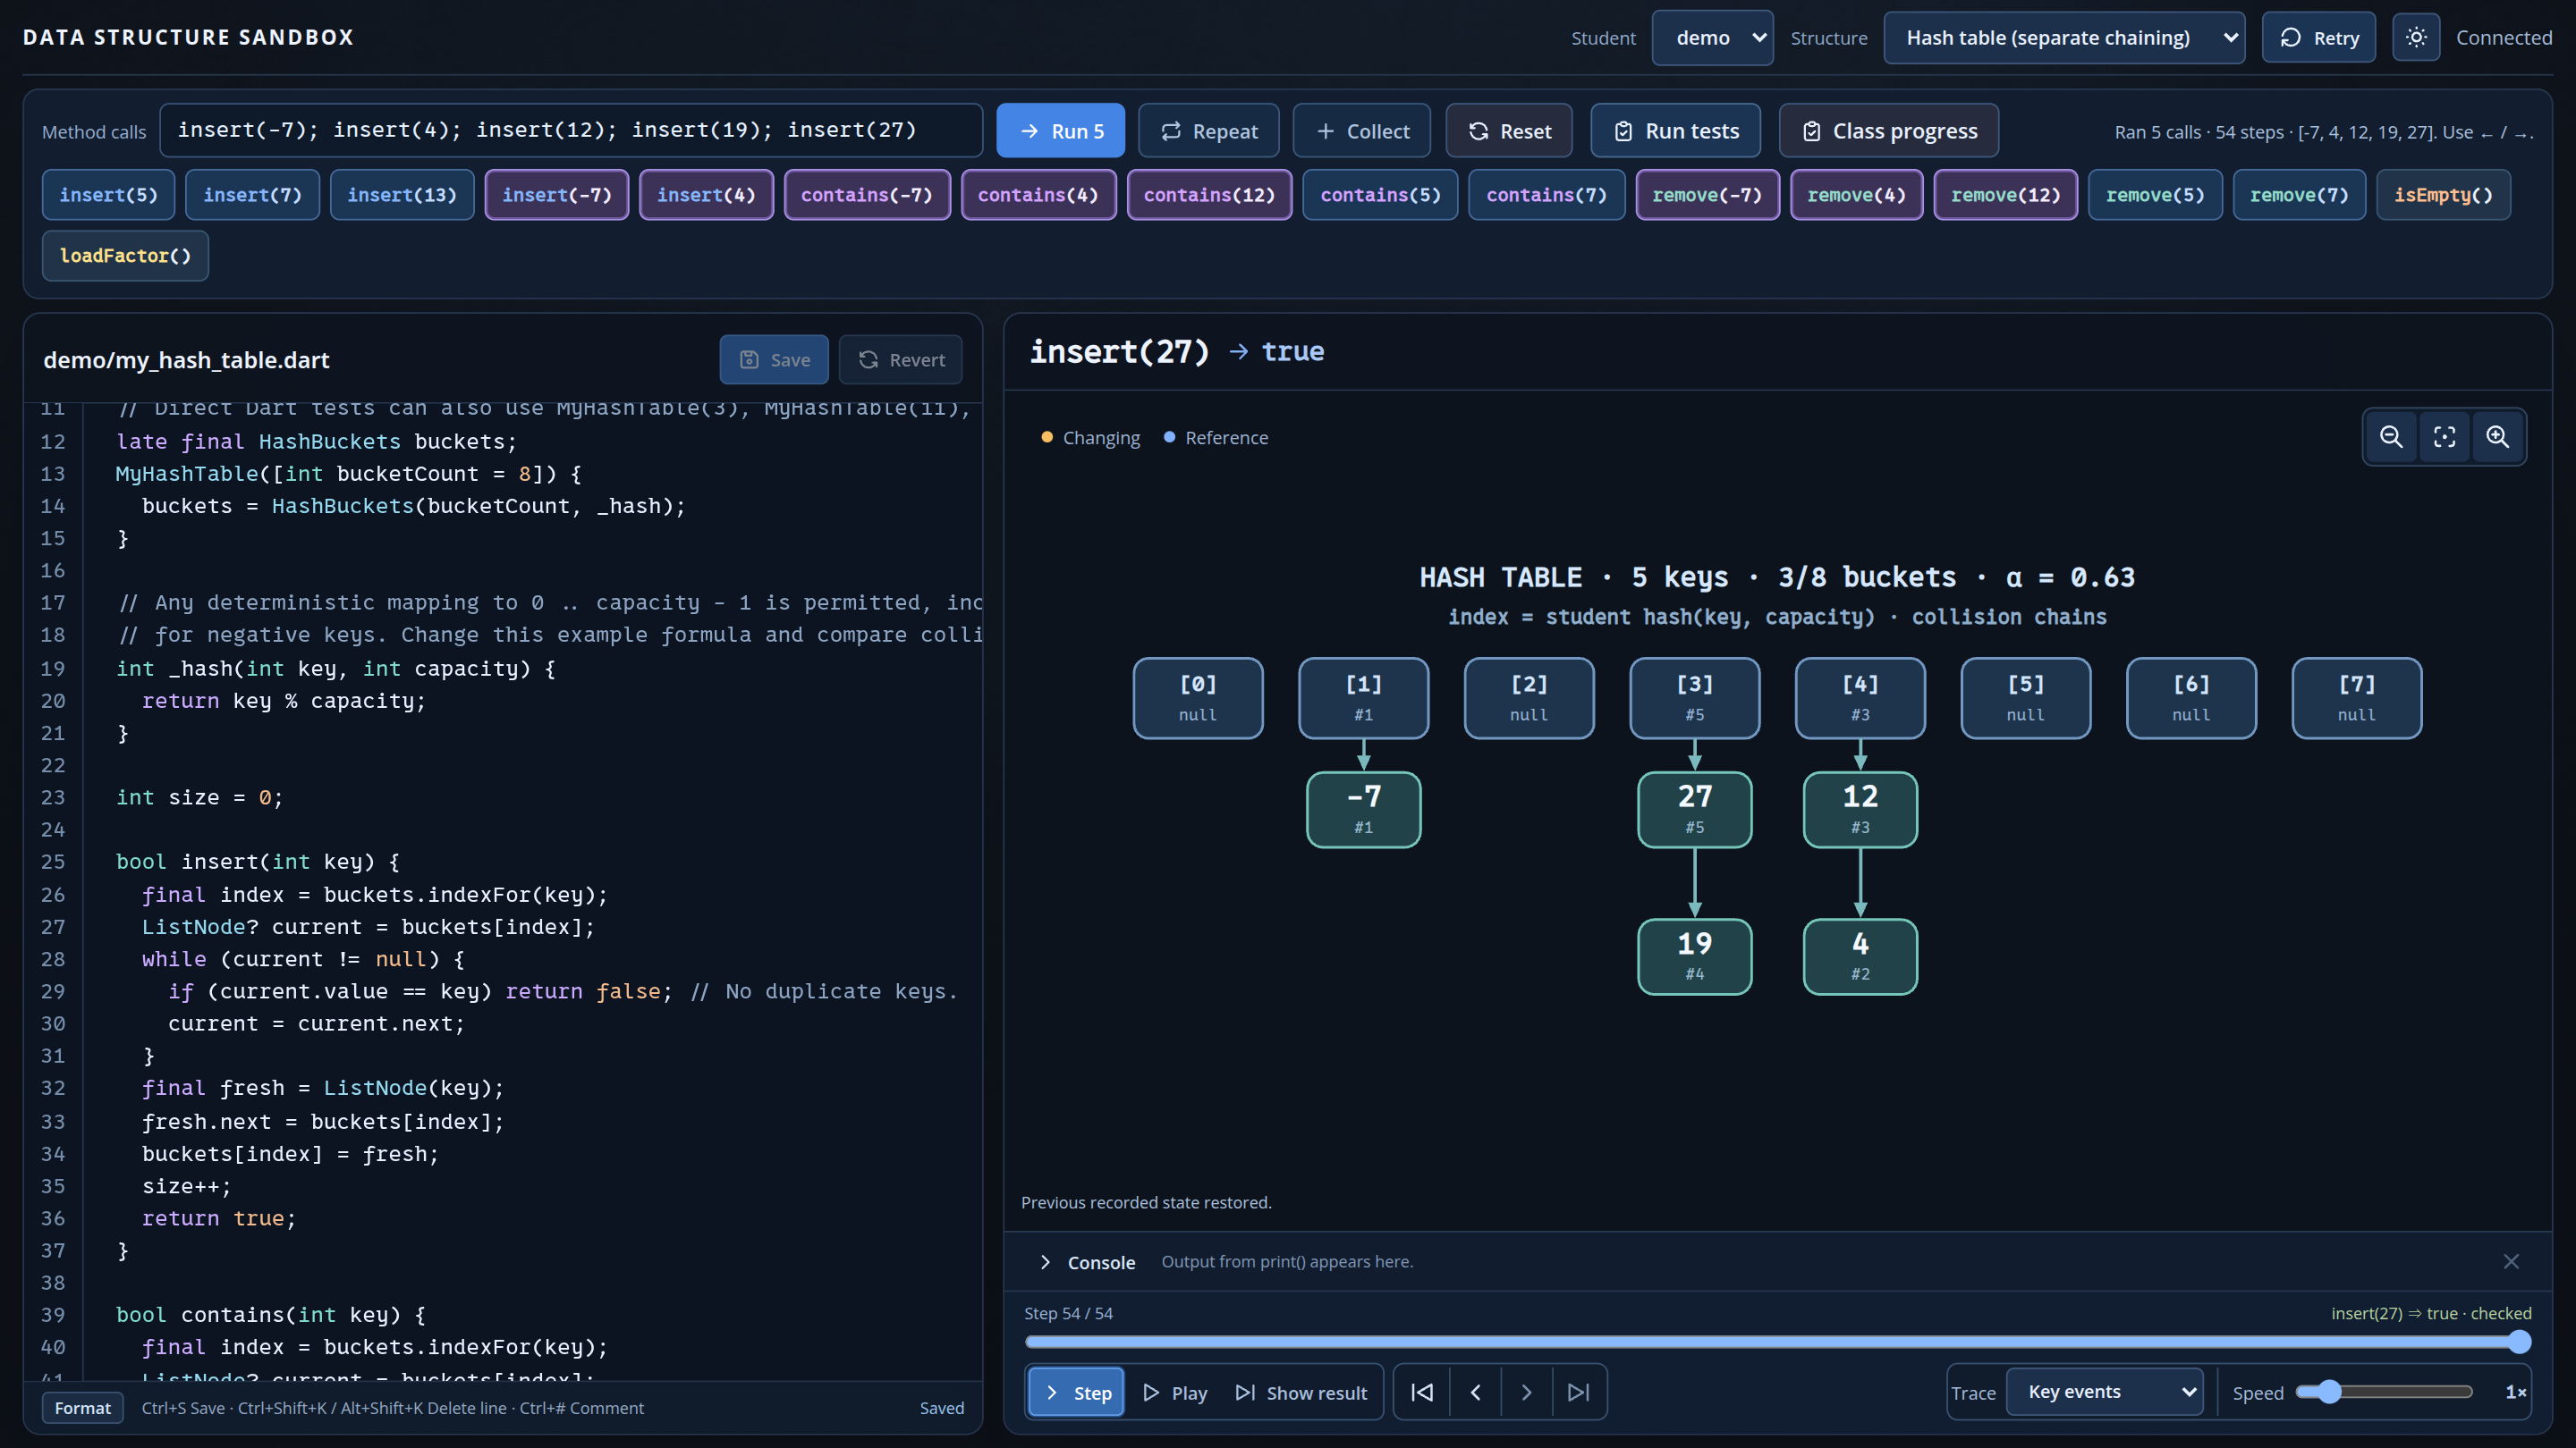Viewport: 2576px width, 1448px height.
Task: Click the Play button
Action: [1175, 1392]
